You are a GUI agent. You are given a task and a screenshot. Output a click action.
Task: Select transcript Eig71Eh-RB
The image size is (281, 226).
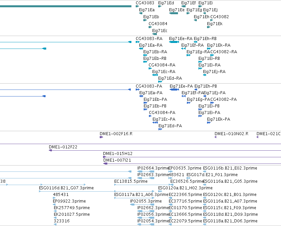click(x=205, y=39)
